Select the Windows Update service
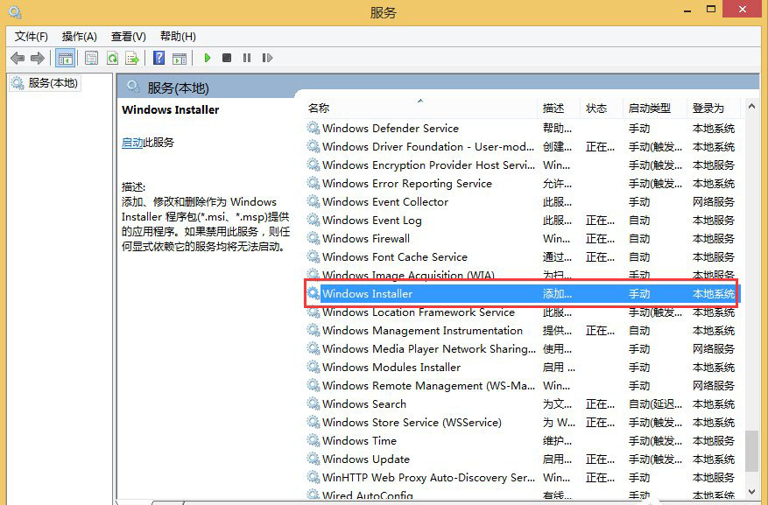This screenshot has width=768, height=505. click(521, 459)
